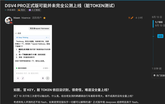Click the 4 小时 post timestamp
Screen dimensions: 165x104
pos(139,18)
